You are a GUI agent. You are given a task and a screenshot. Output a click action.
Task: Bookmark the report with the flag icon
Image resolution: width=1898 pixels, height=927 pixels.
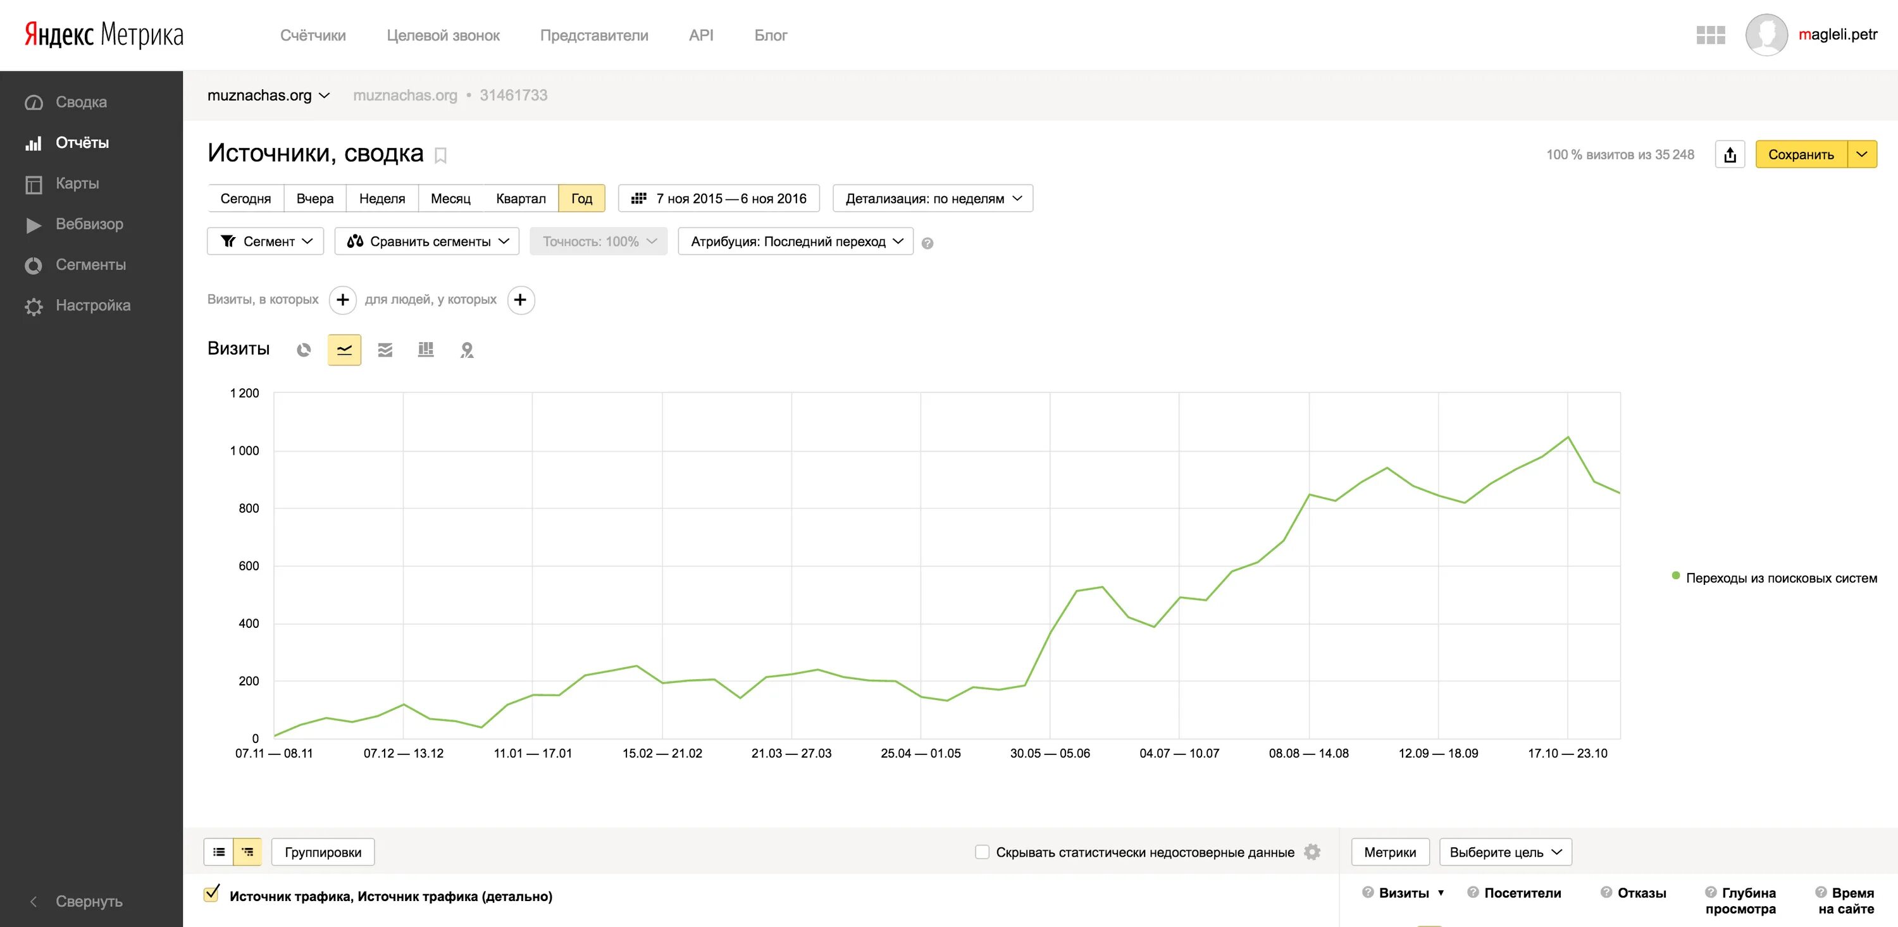(x=440, y=156)
